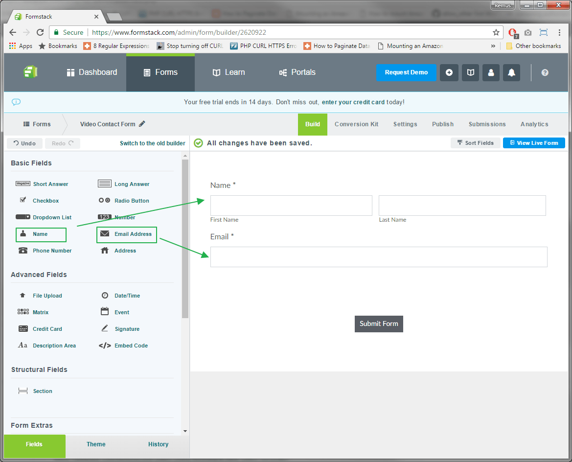Add a Name field from Basic Fields
The height and width of the screenshot is (462, 572).
point(41,235)
